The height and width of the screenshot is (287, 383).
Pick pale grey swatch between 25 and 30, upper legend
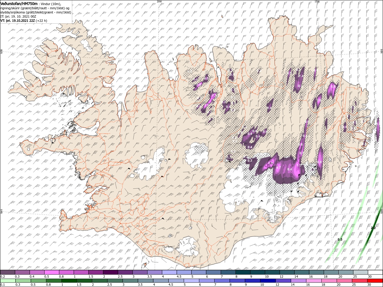(360, 272)
